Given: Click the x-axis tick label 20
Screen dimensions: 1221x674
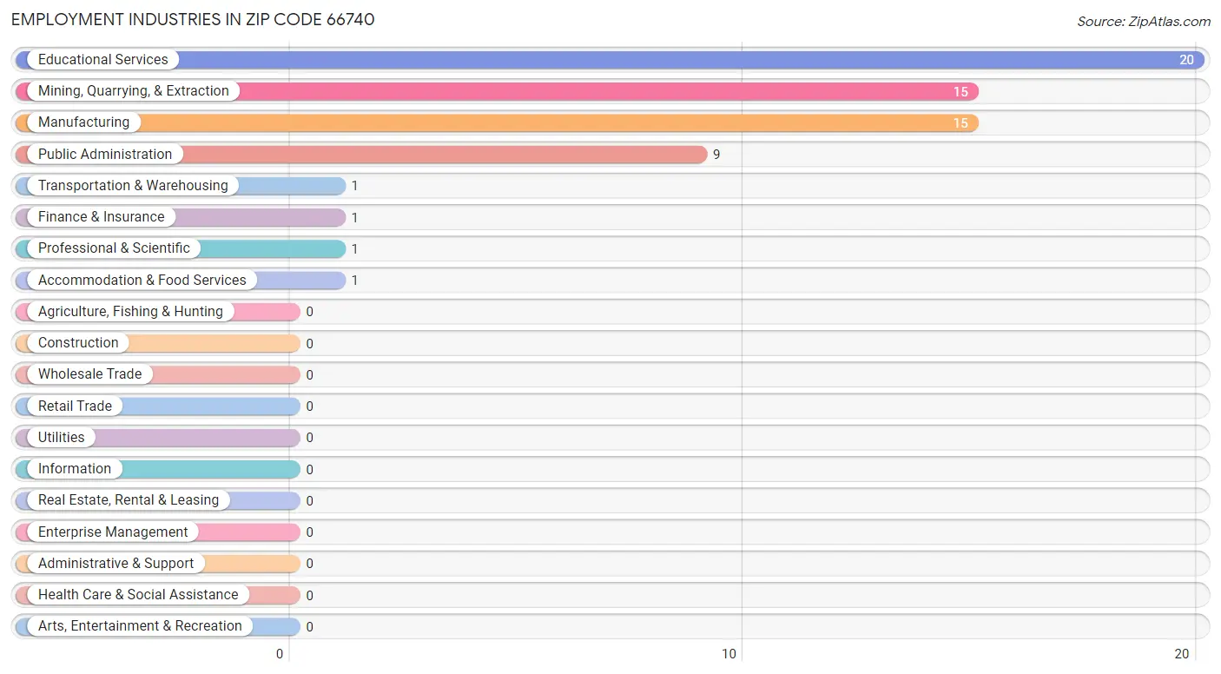Looking at the screenshot, I should click(1182, 654).
